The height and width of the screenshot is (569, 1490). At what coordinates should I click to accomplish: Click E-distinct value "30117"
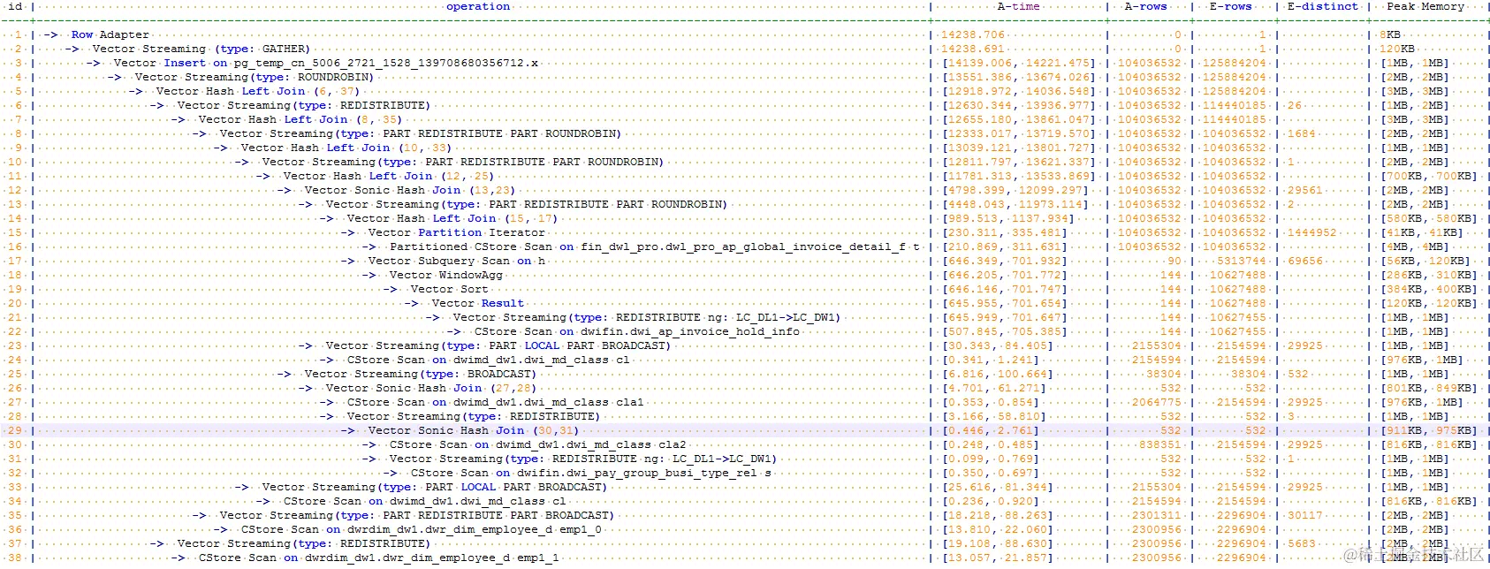(x=1304, y=515)
